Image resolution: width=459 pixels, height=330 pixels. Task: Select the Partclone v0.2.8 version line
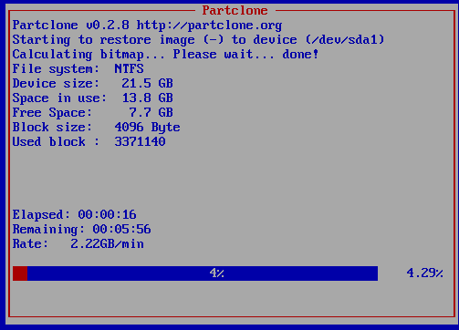[147, 26]
